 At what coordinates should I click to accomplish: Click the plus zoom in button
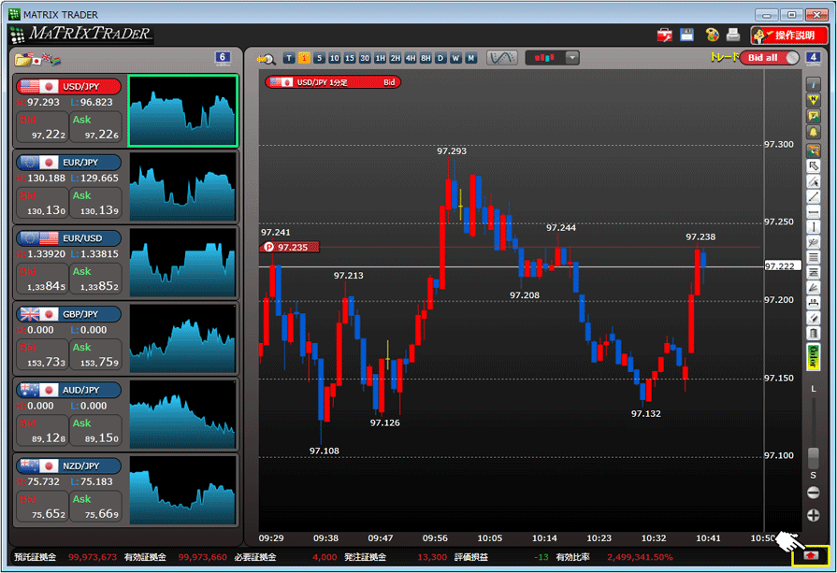tap(813, 515)
